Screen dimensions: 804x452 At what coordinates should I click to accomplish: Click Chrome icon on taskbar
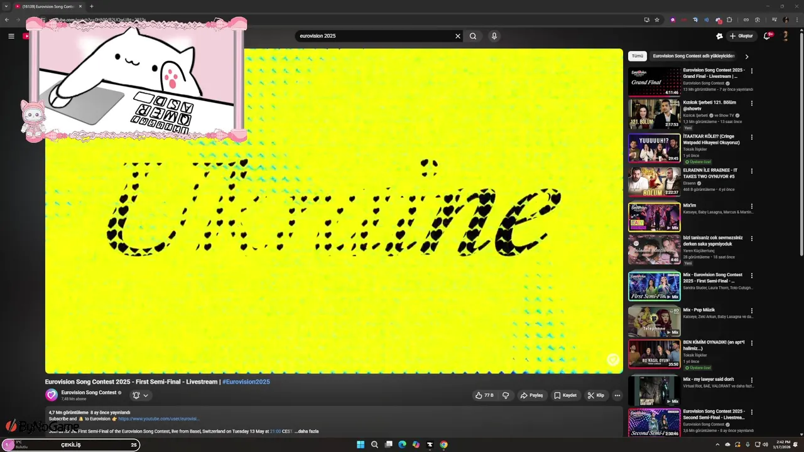point(443,444)
